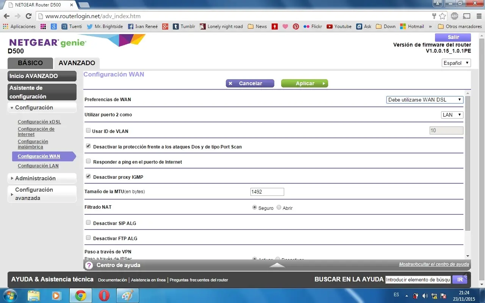
Task: Check Desactivar SIP ALG
Action: coord(88,222)
